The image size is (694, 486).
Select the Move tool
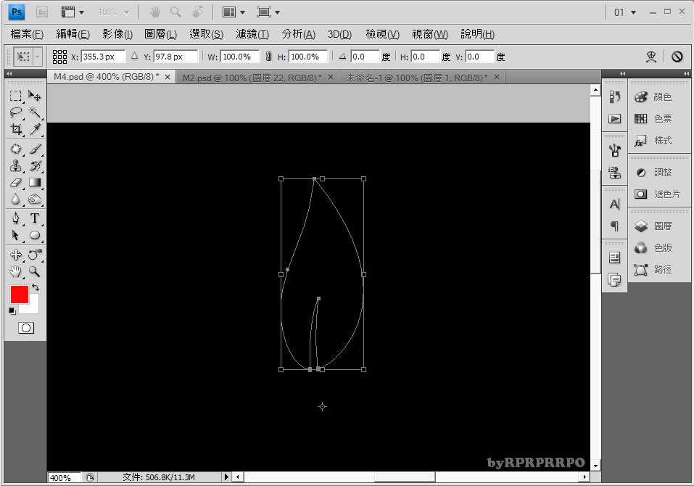(35, 96)
